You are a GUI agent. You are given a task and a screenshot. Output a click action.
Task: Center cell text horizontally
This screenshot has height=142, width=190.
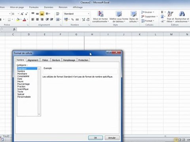tap(38, 19)
